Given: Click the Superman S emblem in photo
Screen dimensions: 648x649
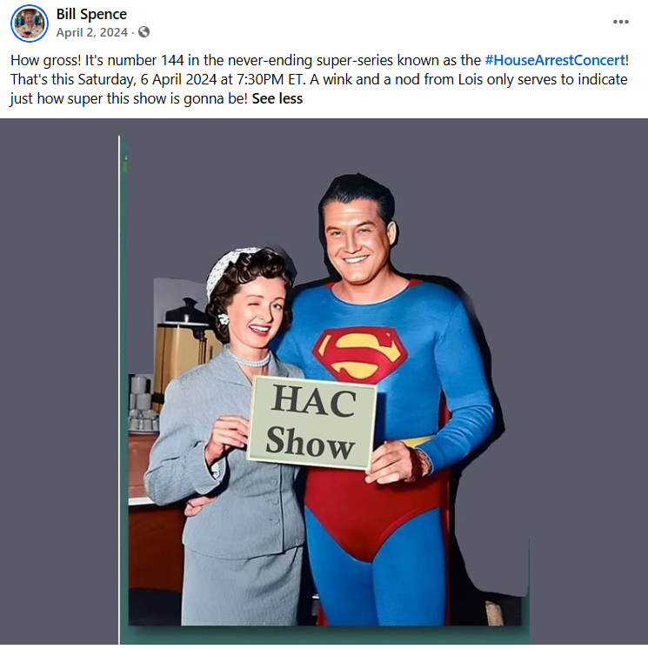Looking at the screenshot, I should tap(359, 354).
